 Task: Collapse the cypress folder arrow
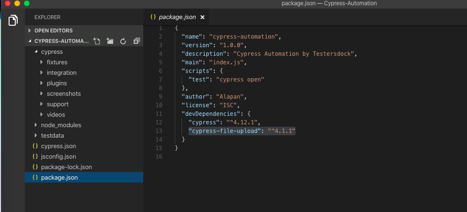coord(36,52)
